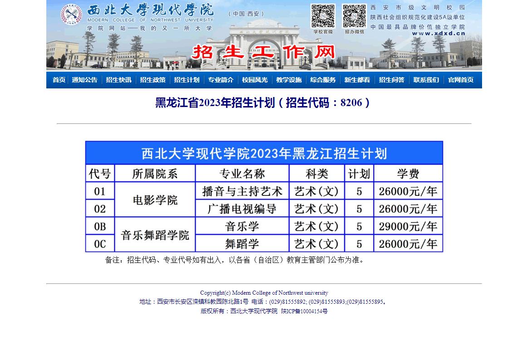522x340 pixels.
Task: Click the 所属院系 column header
Action: tap(155, 174)
